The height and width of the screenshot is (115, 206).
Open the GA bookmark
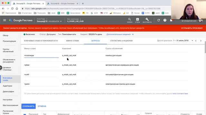click(126, 13)
